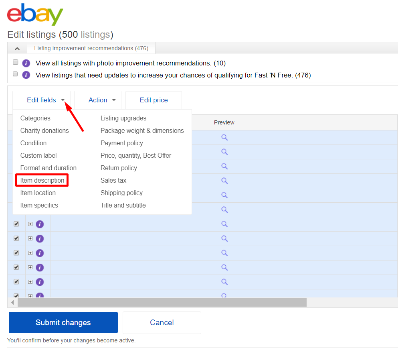Viewport: 398px width, 348px height.
Task: Click the third row's Preview magnifier
Action: coord(224,167)
